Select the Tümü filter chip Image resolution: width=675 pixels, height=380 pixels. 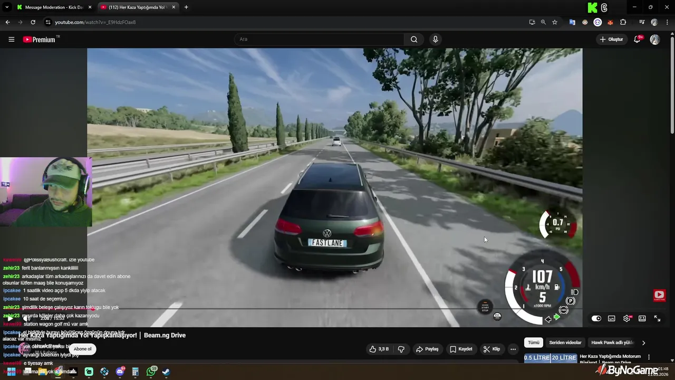tap(534, 343)
